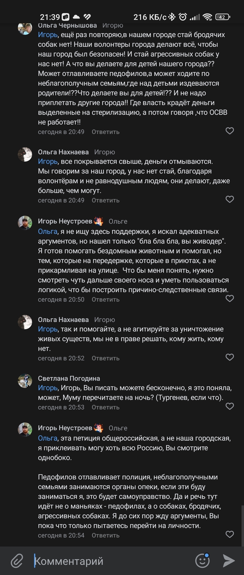Like Игорь Неустроев's comment from 20:50

230,299
